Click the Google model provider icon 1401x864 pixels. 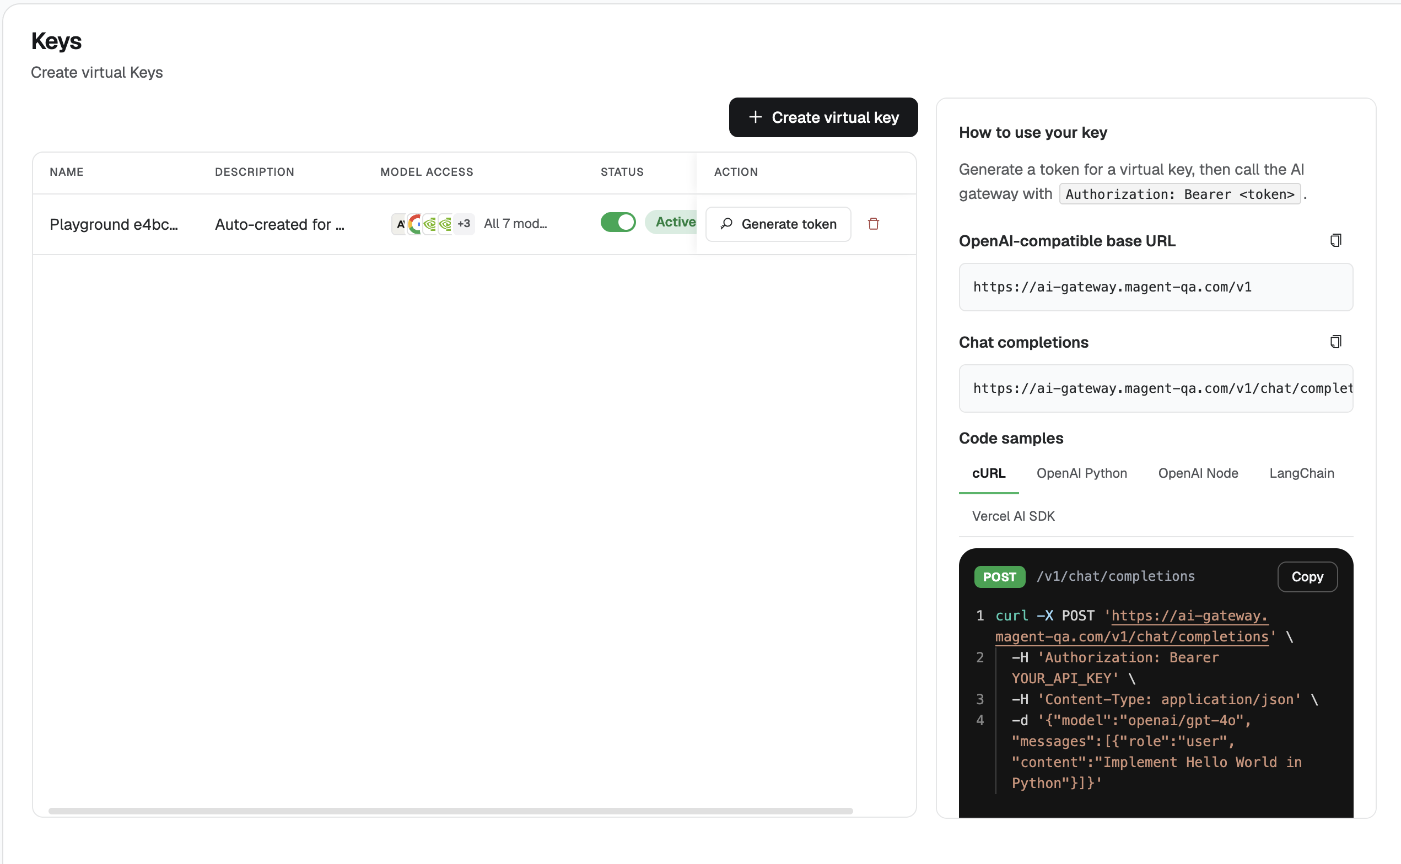[x=416, y=223]
